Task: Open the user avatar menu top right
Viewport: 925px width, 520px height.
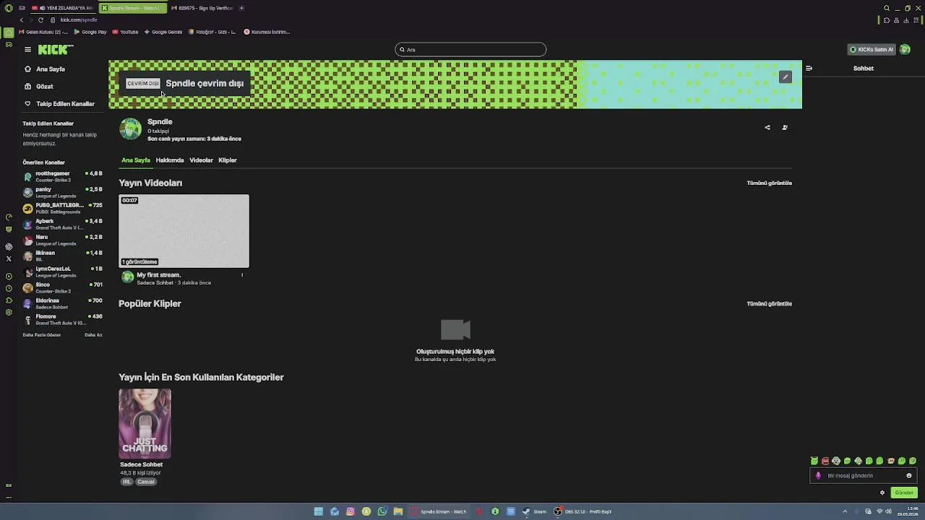Action: (905, 50)
